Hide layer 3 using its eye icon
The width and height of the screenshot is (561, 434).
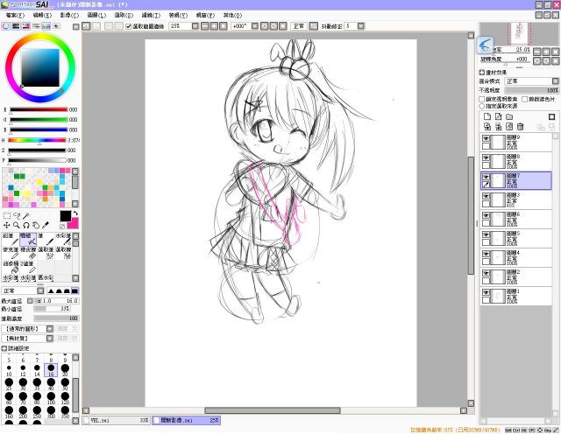(486, 196)
